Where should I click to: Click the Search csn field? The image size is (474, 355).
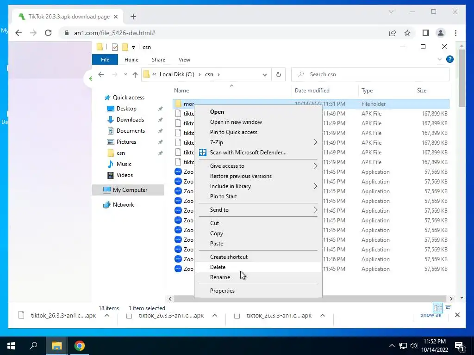[x=370, y=74]
